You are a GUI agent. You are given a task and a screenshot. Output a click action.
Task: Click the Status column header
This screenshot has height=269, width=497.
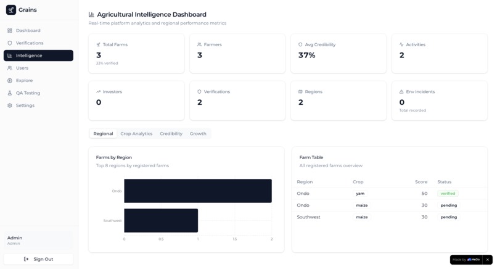444,182
